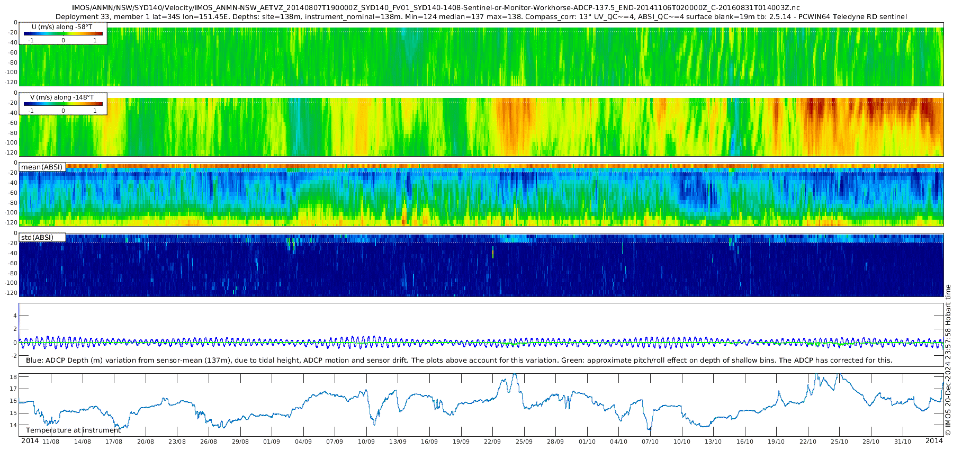Select the std(ABSI) panel label

point(37,237)
